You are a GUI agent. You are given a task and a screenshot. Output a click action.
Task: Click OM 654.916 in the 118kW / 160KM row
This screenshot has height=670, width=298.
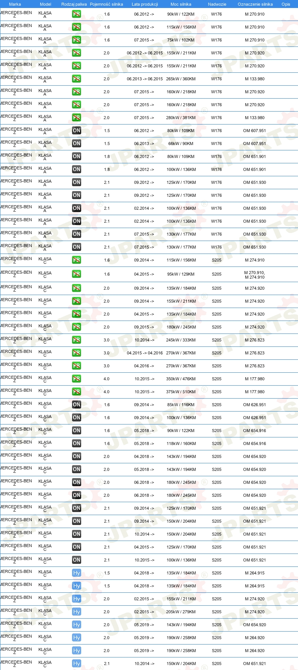255,443
